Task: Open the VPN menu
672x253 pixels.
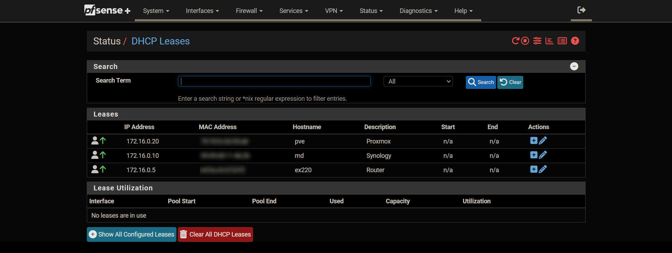Action: (334, 11)
